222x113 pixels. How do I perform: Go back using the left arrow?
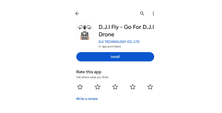tap(77, 14)
